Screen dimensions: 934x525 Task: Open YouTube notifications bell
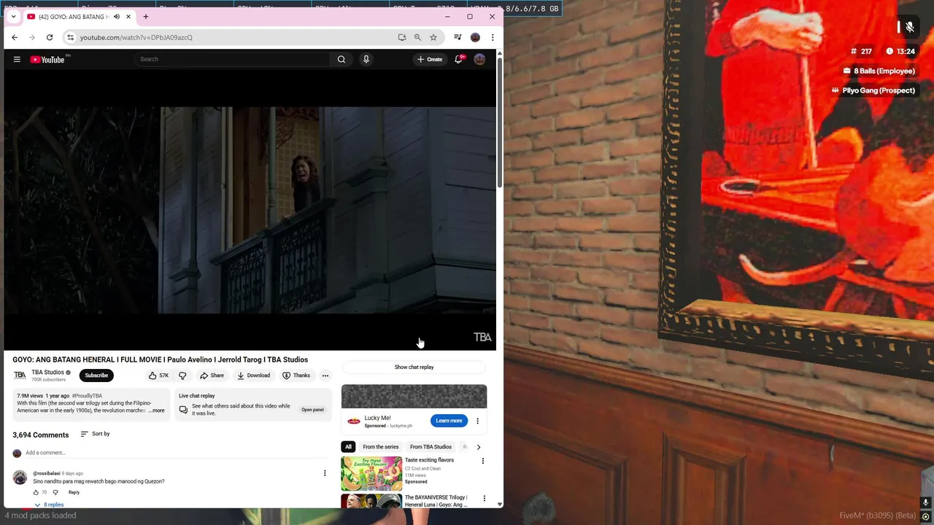point(458,59)
